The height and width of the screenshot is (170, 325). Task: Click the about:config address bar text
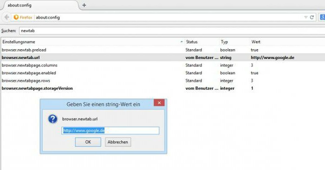tap(48, 17)
